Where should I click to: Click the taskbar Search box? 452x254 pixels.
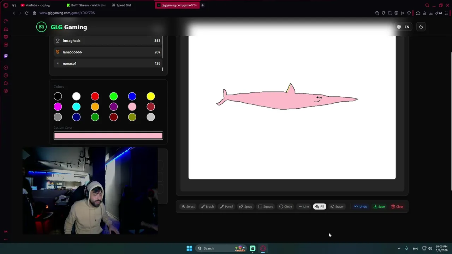(221, 248)
